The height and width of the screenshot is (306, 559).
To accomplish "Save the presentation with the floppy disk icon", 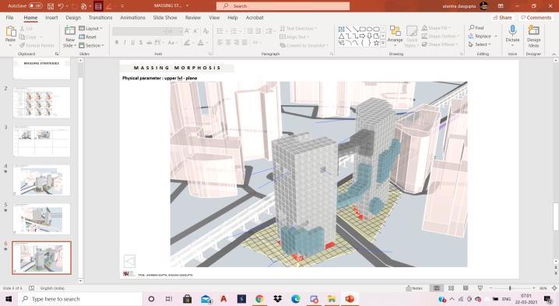I will coord(51,6).
